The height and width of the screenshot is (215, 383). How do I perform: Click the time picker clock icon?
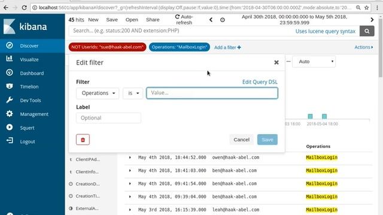(x=223, y=20)
